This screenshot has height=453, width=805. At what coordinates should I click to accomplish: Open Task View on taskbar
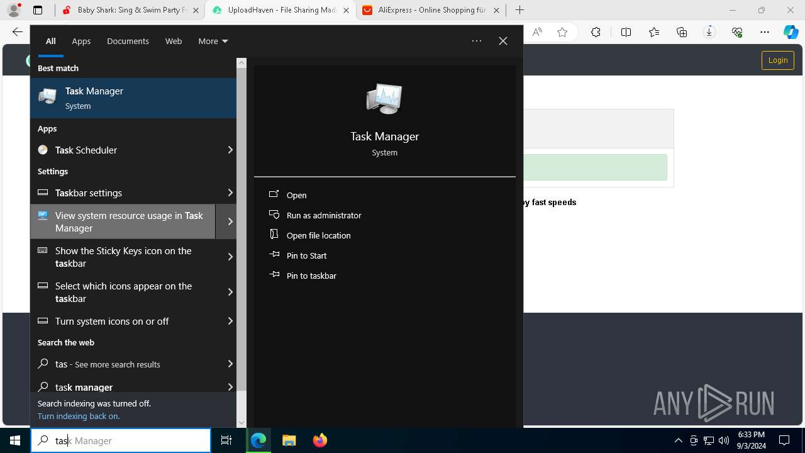(226, 440)
